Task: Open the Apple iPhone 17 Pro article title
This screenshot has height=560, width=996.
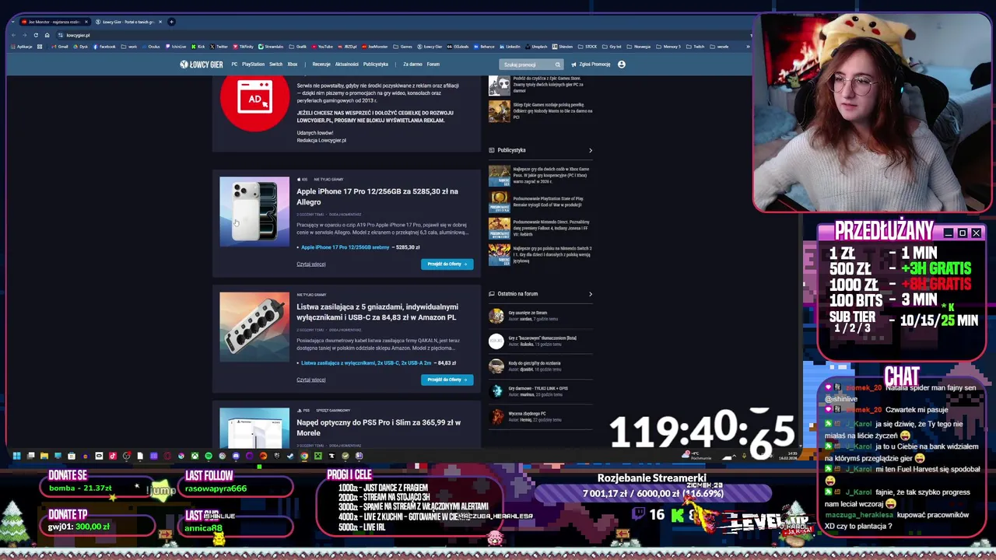Action: coord(377,197)
